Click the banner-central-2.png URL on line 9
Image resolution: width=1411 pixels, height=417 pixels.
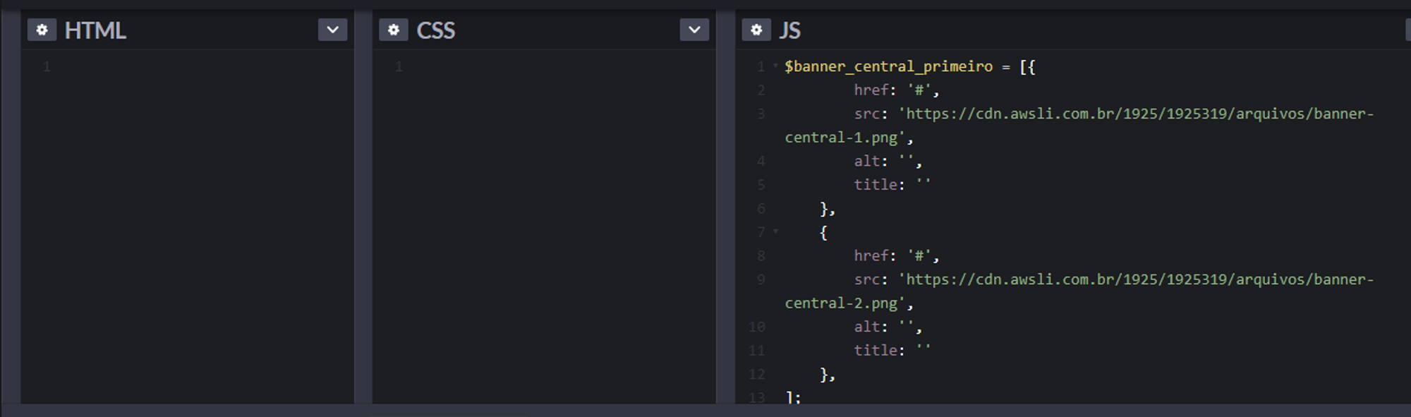click(1136, 280)
